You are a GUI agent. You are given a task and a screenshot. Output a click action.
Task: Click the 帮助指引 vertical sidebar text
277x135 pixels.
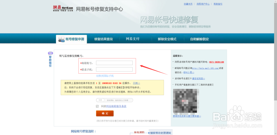tap(50, 61)
